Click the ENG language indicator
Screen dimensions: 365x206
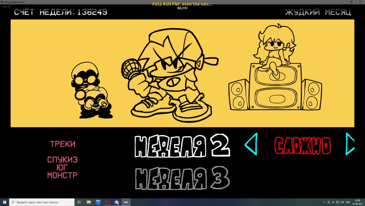pos(348,202)
